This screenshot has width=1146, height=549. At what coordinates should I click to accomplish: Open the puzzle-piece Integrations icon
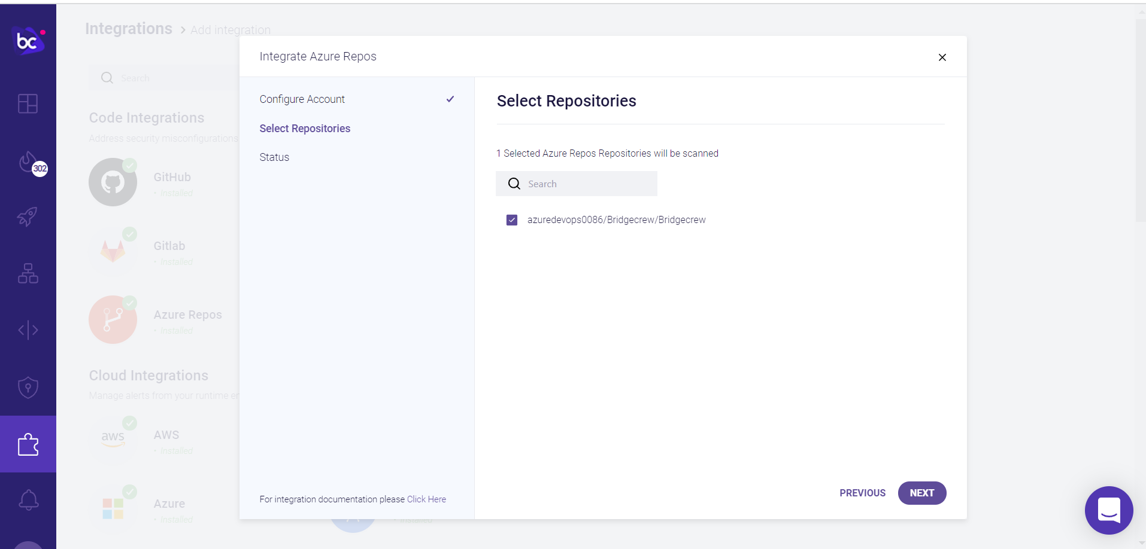click(28, 444)
